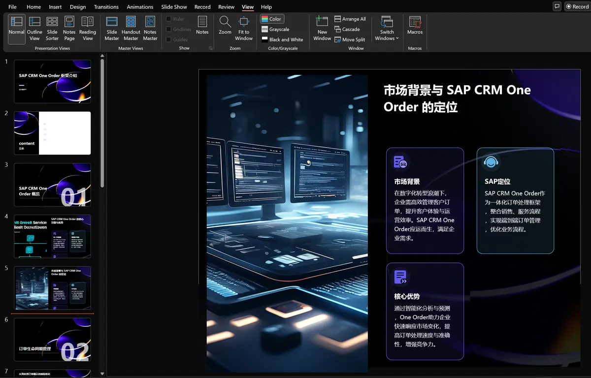The height and width of the screenshot is (378, 591).
Task: Open Notes Master view
Action: [150, 29]
